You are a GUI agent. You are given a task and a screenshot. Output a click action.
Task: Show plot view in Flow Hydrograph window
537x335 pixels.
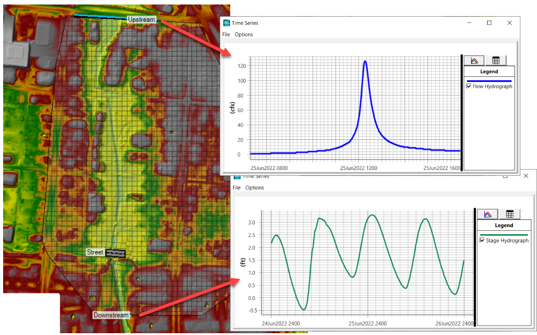[474, 60]
